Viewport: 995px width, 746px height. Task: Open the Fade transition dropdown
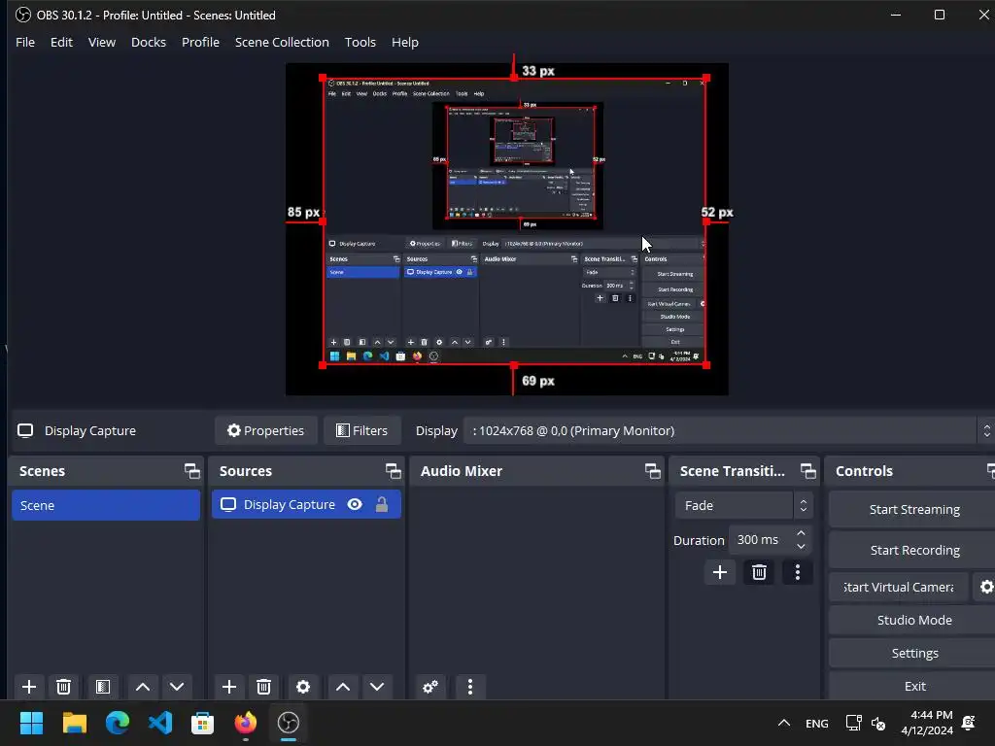coord(743,505)
